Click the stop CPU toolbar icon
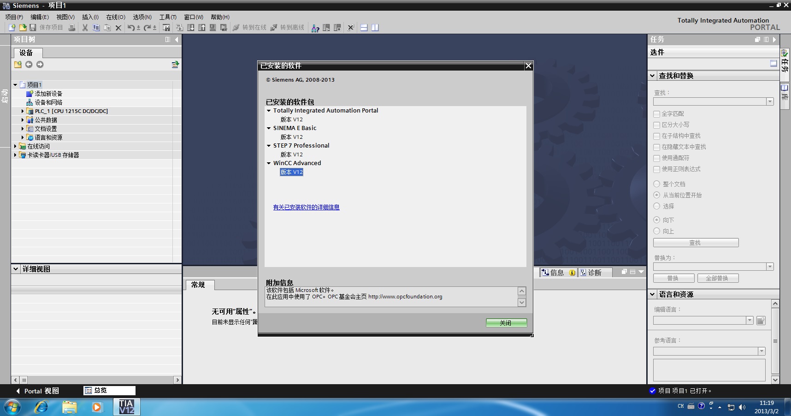This screenshot has height=416, width=791. pos(337,28)
